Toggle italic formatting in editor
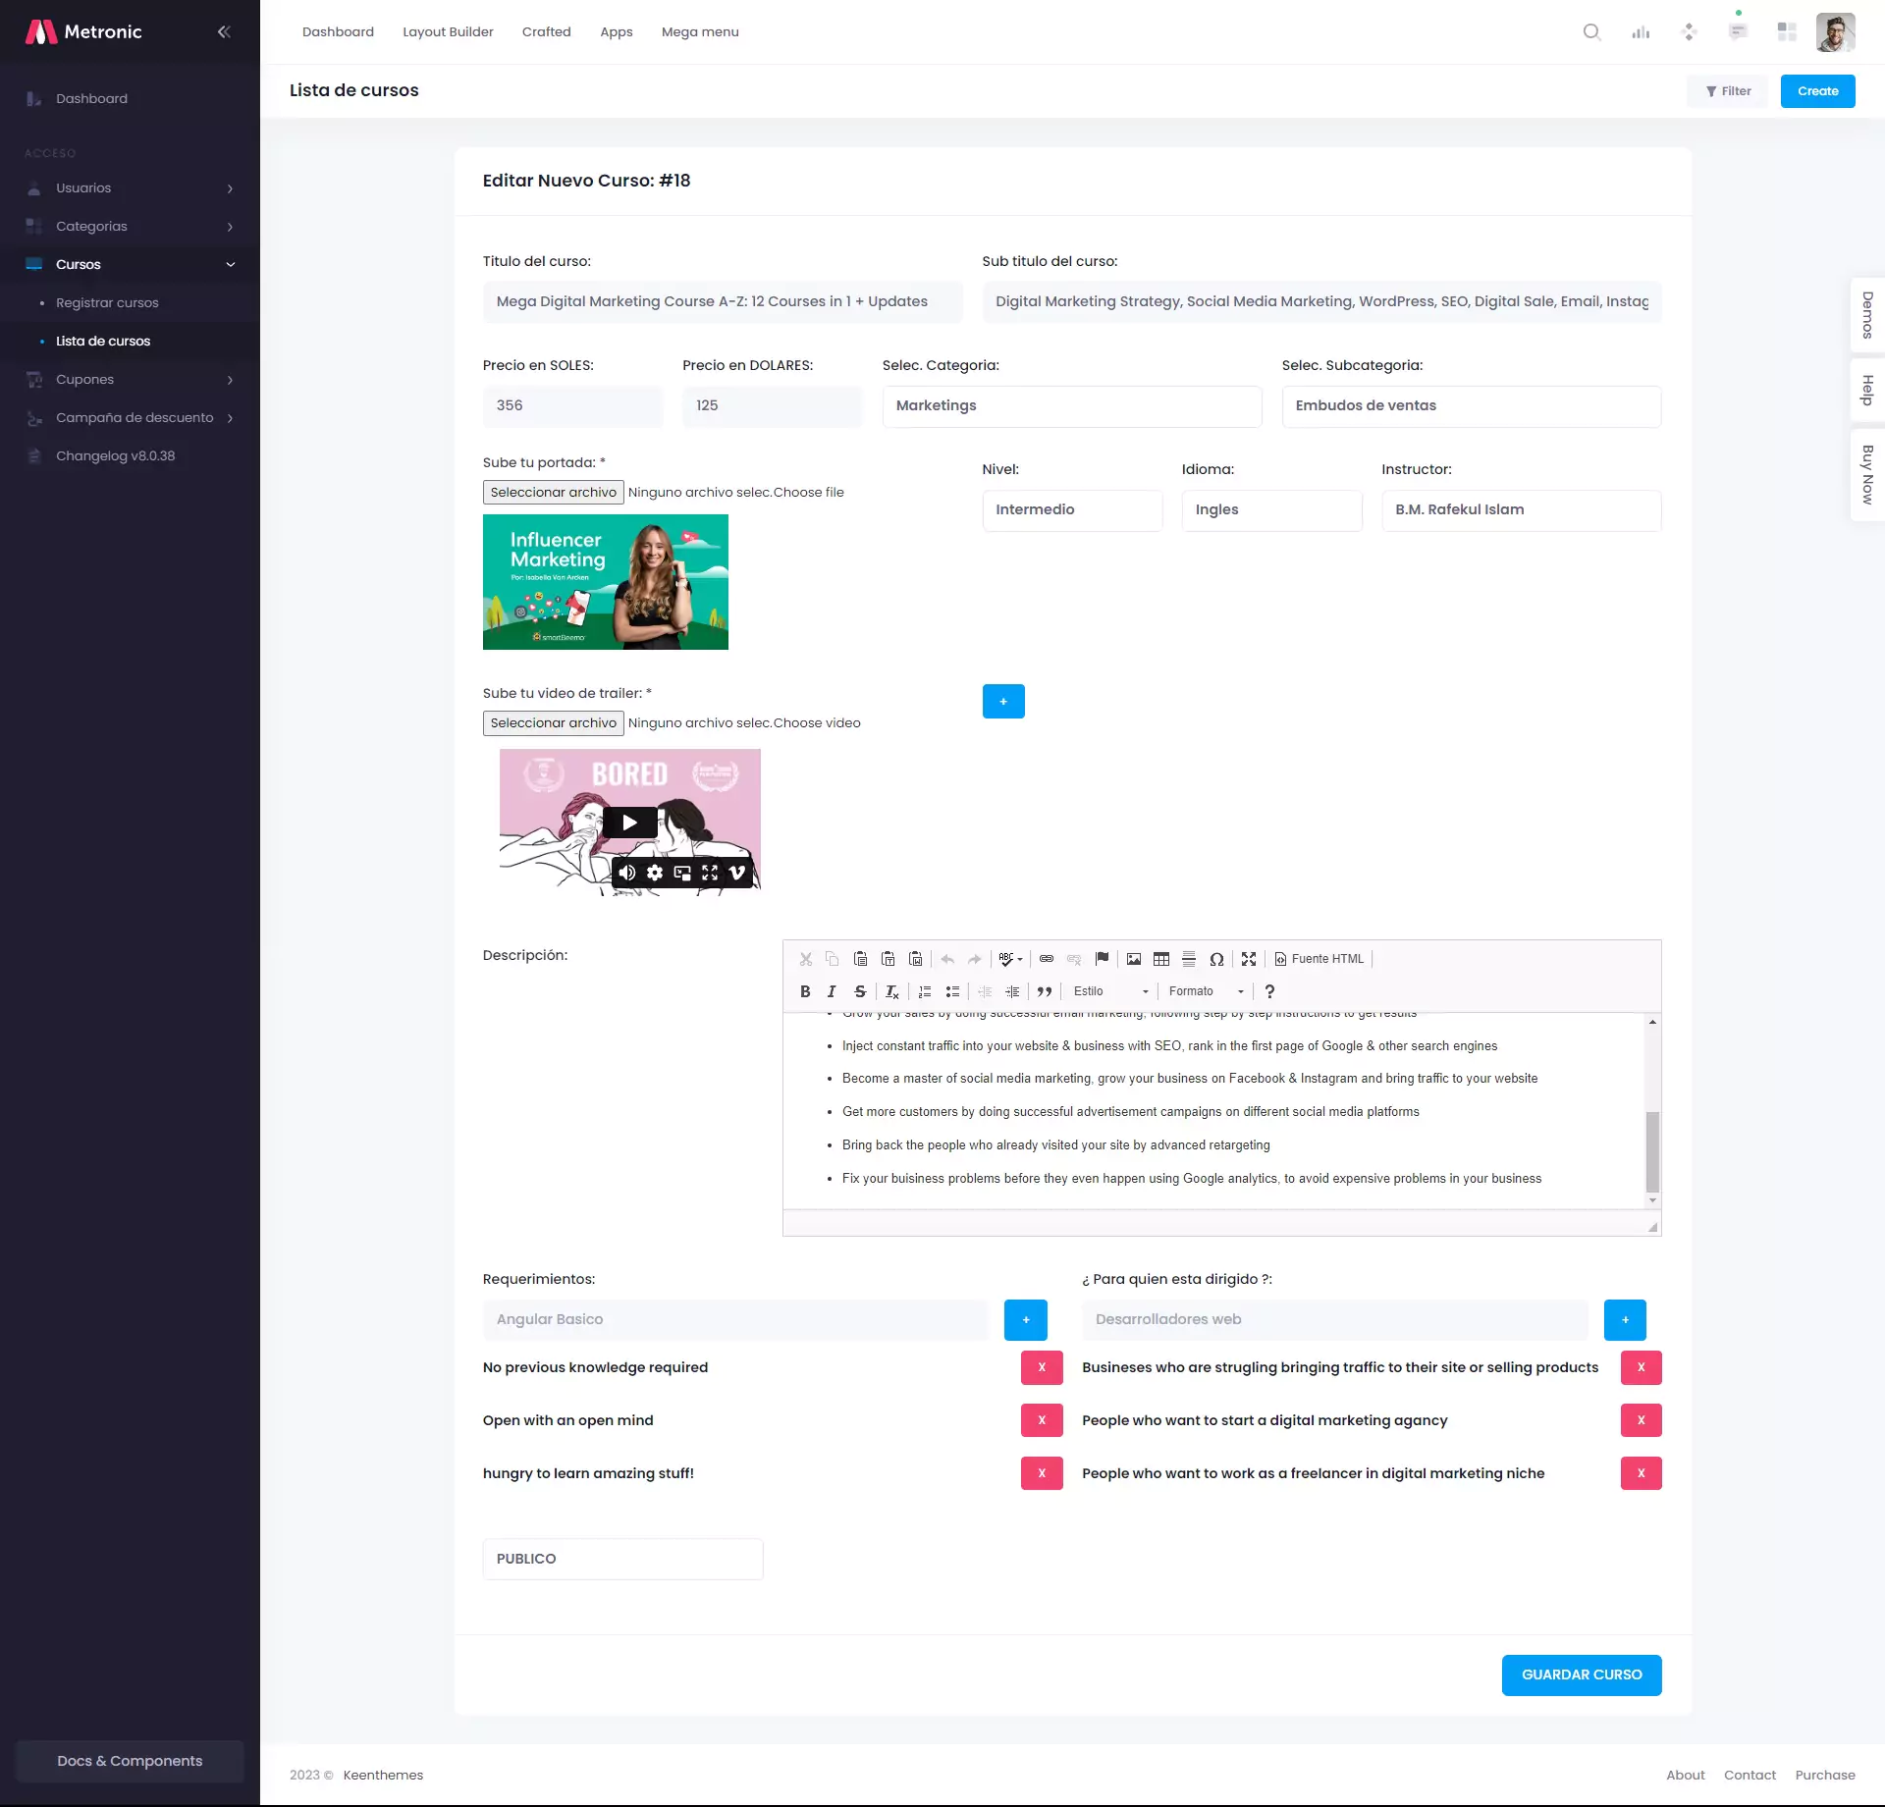 [832, 991]
